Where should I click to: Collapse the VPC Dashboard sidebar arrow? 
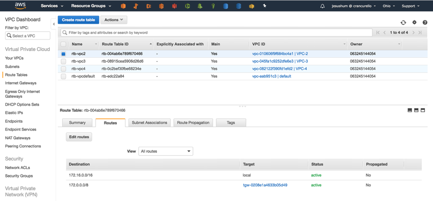tap(54, 24)
